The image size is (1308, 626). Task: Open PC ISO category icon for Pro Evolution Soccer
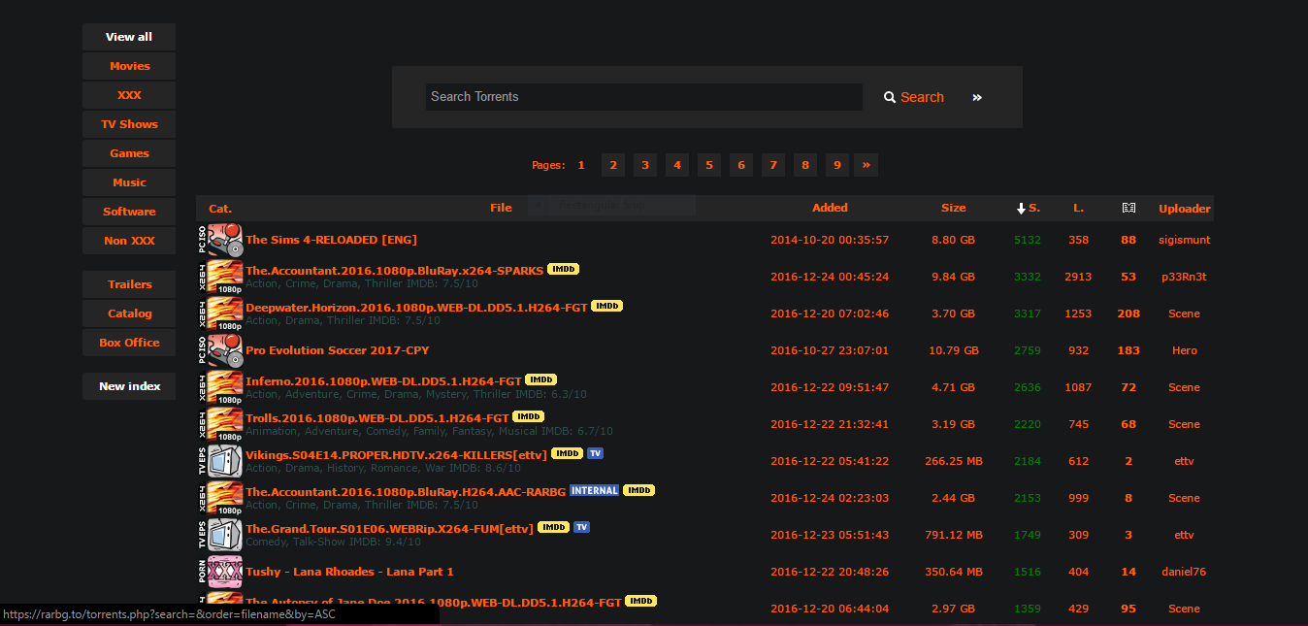point(220,350)
